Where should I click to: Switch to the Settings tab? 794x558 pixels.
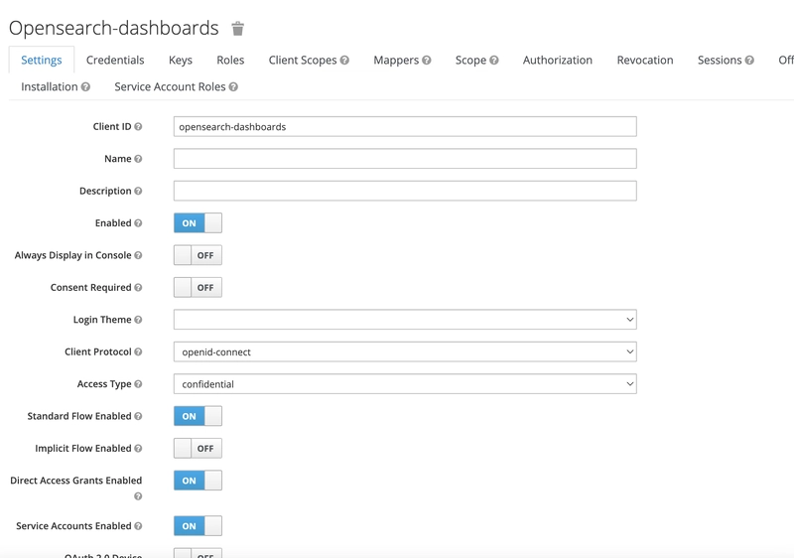click(x=42, y=61)
